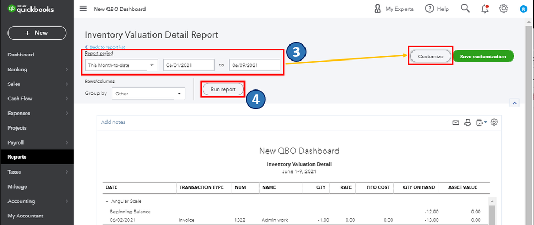Click the RATE column header
534x225 pixels.
(346, 187)
